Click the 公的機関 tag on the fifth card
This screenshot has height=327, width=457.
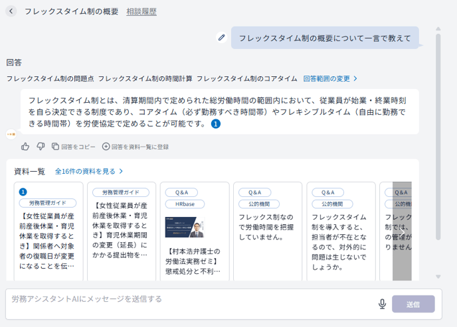[332, 204]
